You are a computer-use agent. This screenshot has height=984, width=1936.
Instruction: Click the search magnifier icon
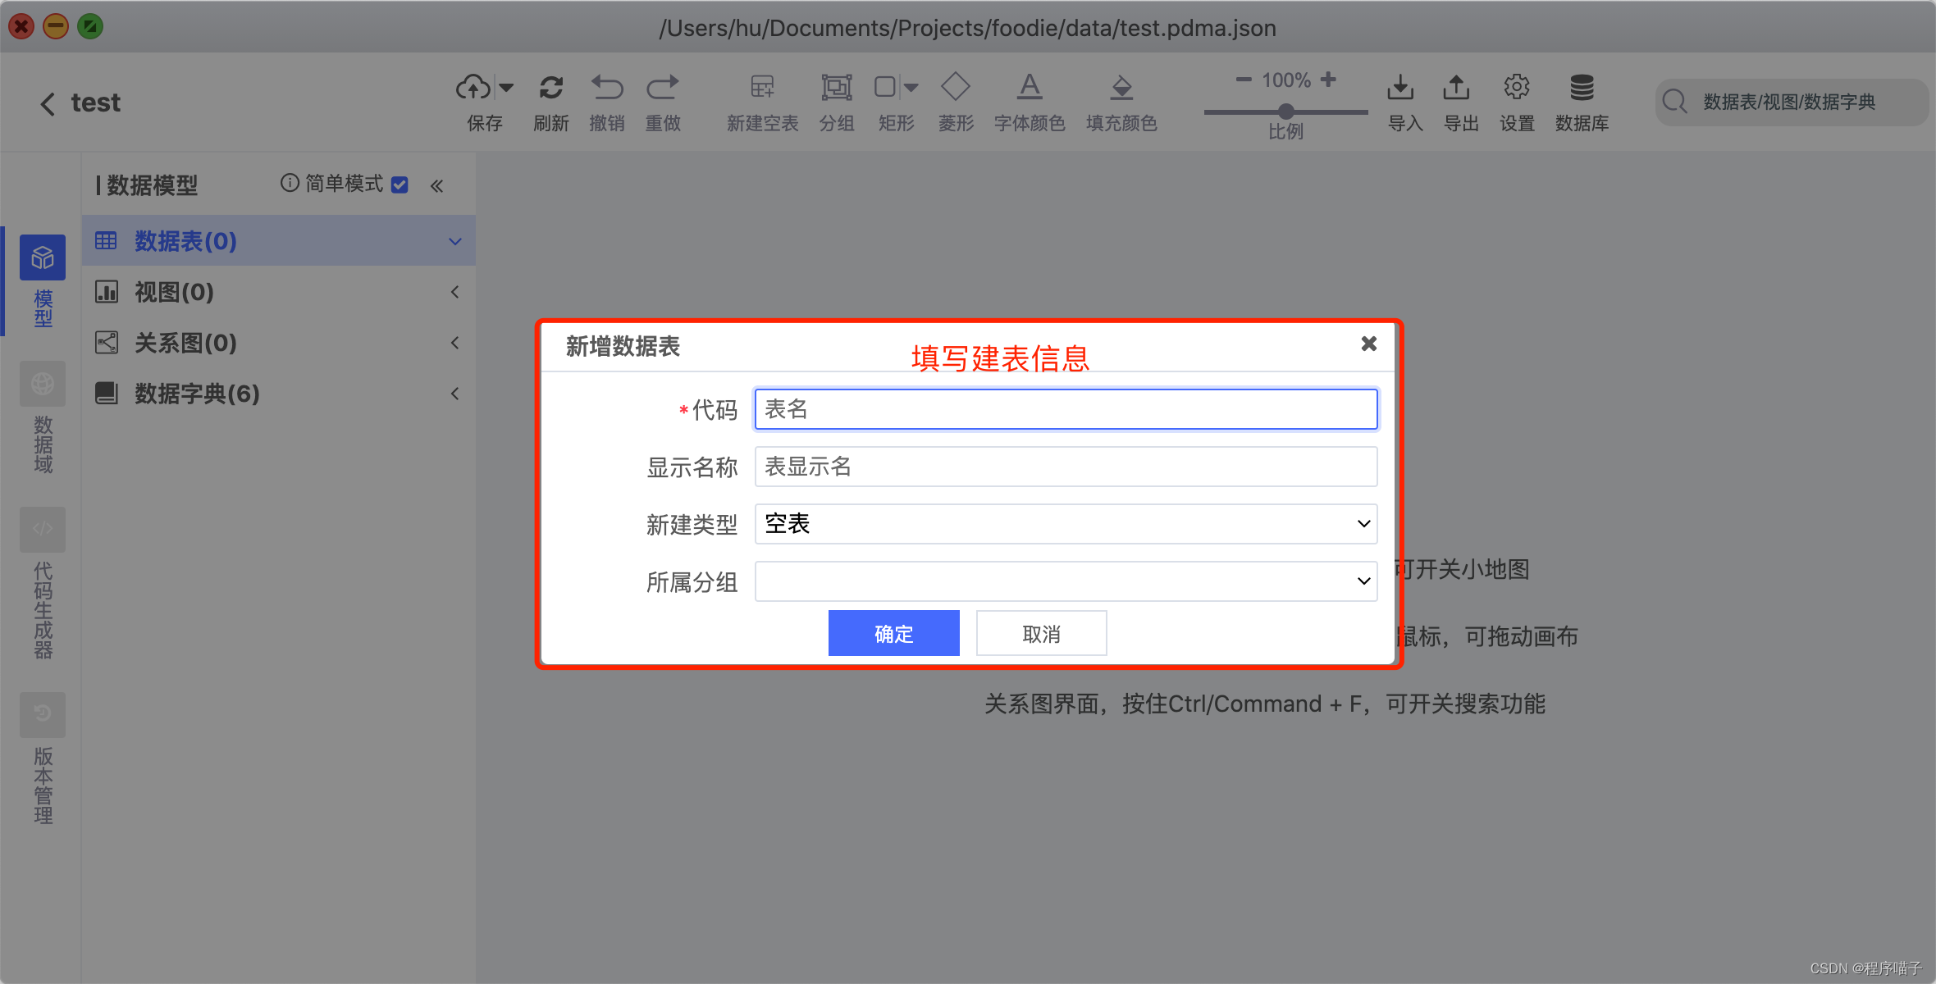[1674, 102]
